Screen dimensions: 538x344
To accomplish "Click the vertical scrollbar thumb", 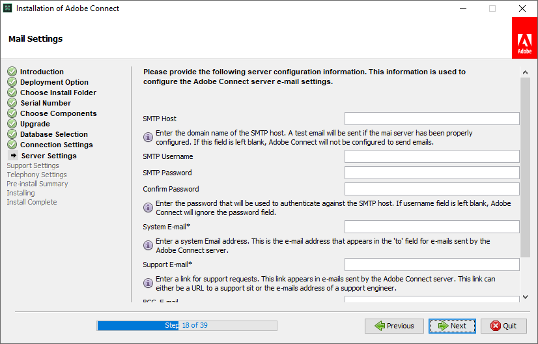I will pos(525,167).
